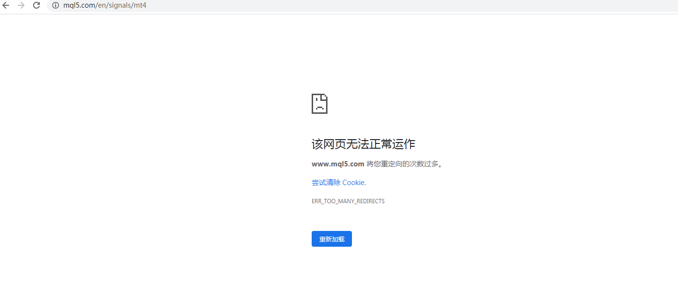Open the 尝试清除 Cookie link

[x=338, y=183]
